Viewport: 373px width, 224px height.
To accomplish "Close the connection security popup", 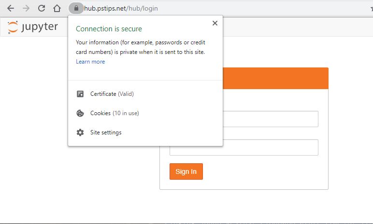I will 215,23.
